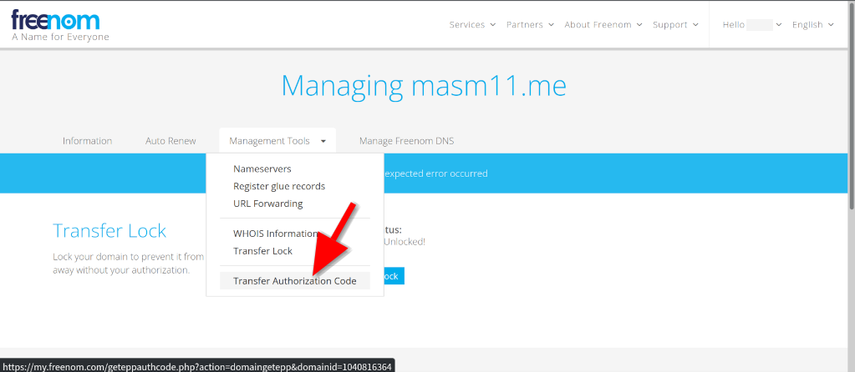Choose Register glue records
This screenshot has height=372, width=855.
coord(279,187)
